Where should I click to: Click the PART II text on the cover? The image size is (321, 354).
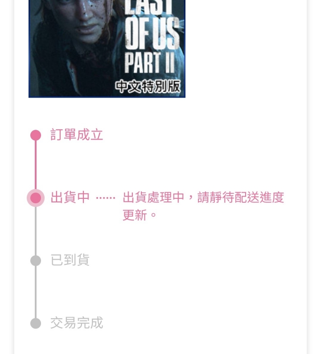(150, 62)
